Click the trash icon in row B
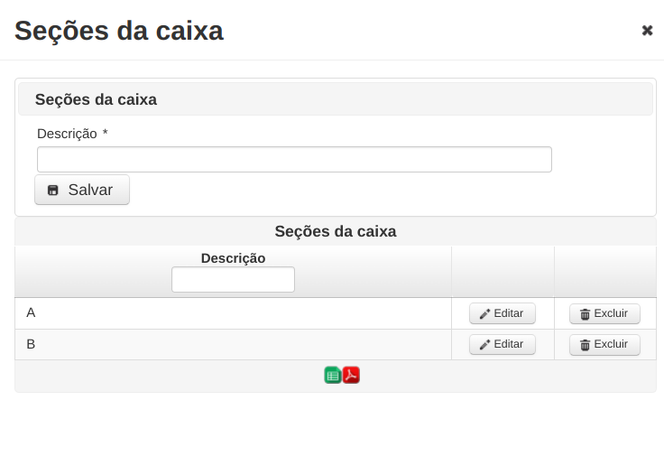 click(585, 345)
